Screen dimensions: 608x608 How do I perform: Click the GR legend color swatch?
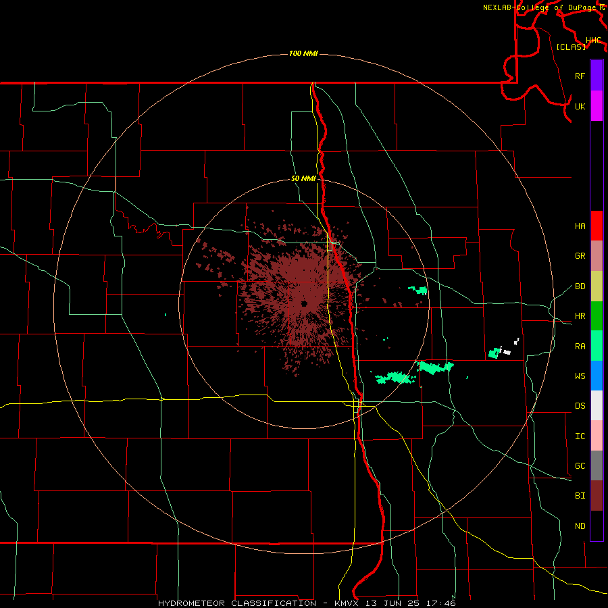(x=597, y=256)
